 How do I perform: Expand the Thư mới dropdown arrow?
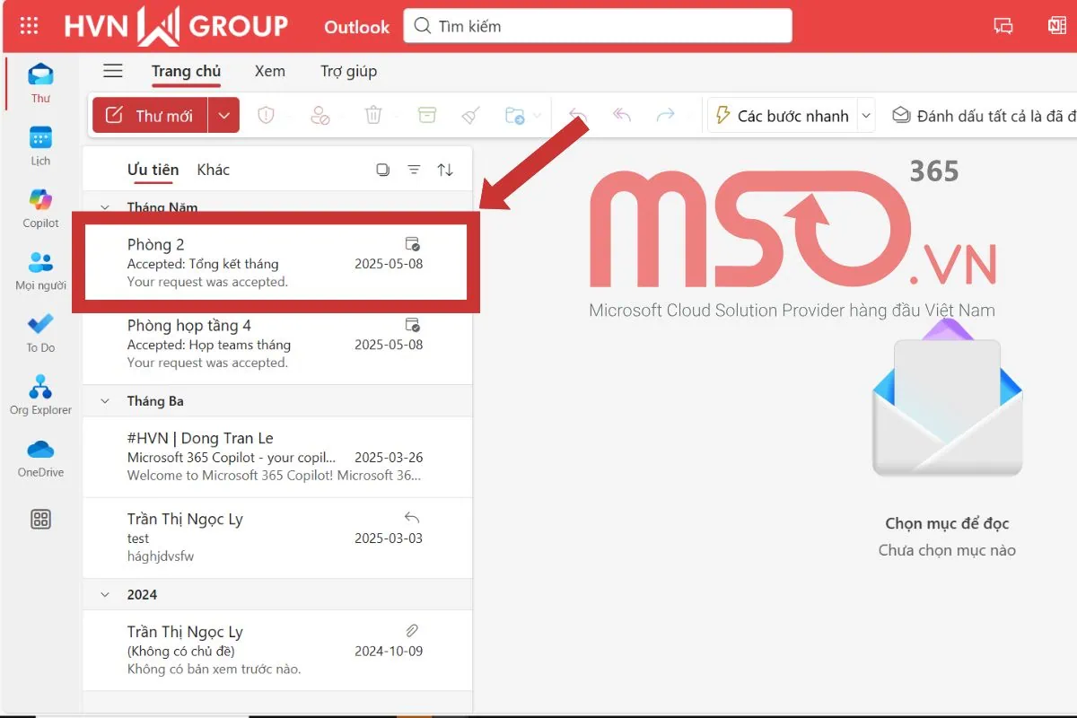coord(224,115)
